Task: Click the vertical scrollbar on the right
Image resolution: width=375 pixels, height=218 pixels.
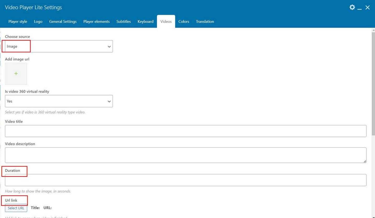Action: pyautogui.click(x=373, y=84)
